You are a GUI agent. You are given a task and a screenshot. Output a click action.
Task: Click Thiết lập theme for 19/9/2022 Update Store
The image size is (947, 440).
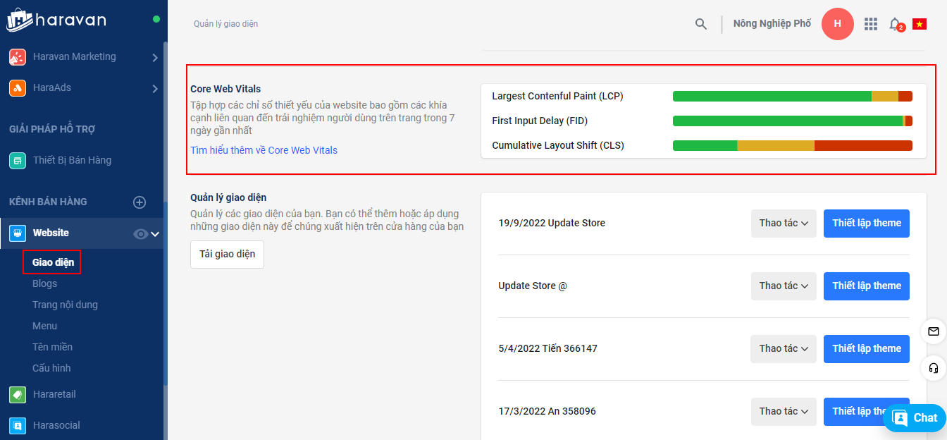click(x=867, y=223)
